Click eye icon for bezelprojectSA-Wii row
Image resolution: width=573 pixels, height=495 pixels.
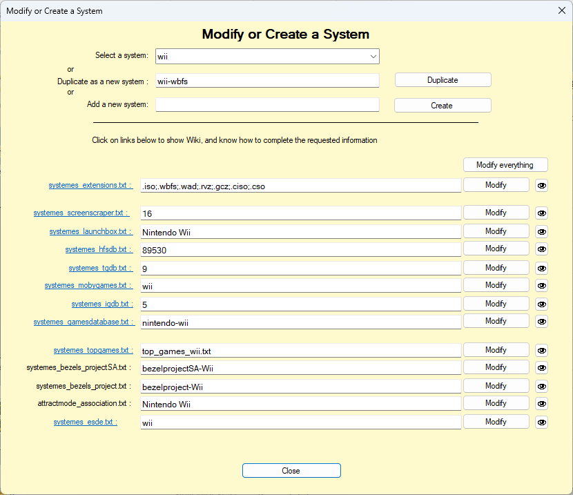pyautogui.click(x=541, y=368)
